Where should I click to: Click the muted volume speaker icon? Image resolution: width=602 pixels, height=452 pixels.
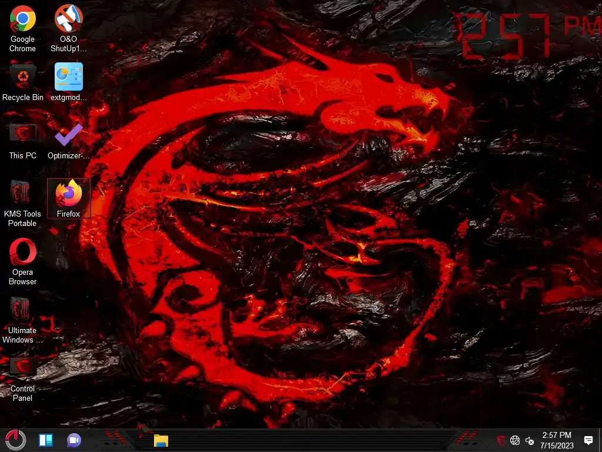[x=530, y=440]
